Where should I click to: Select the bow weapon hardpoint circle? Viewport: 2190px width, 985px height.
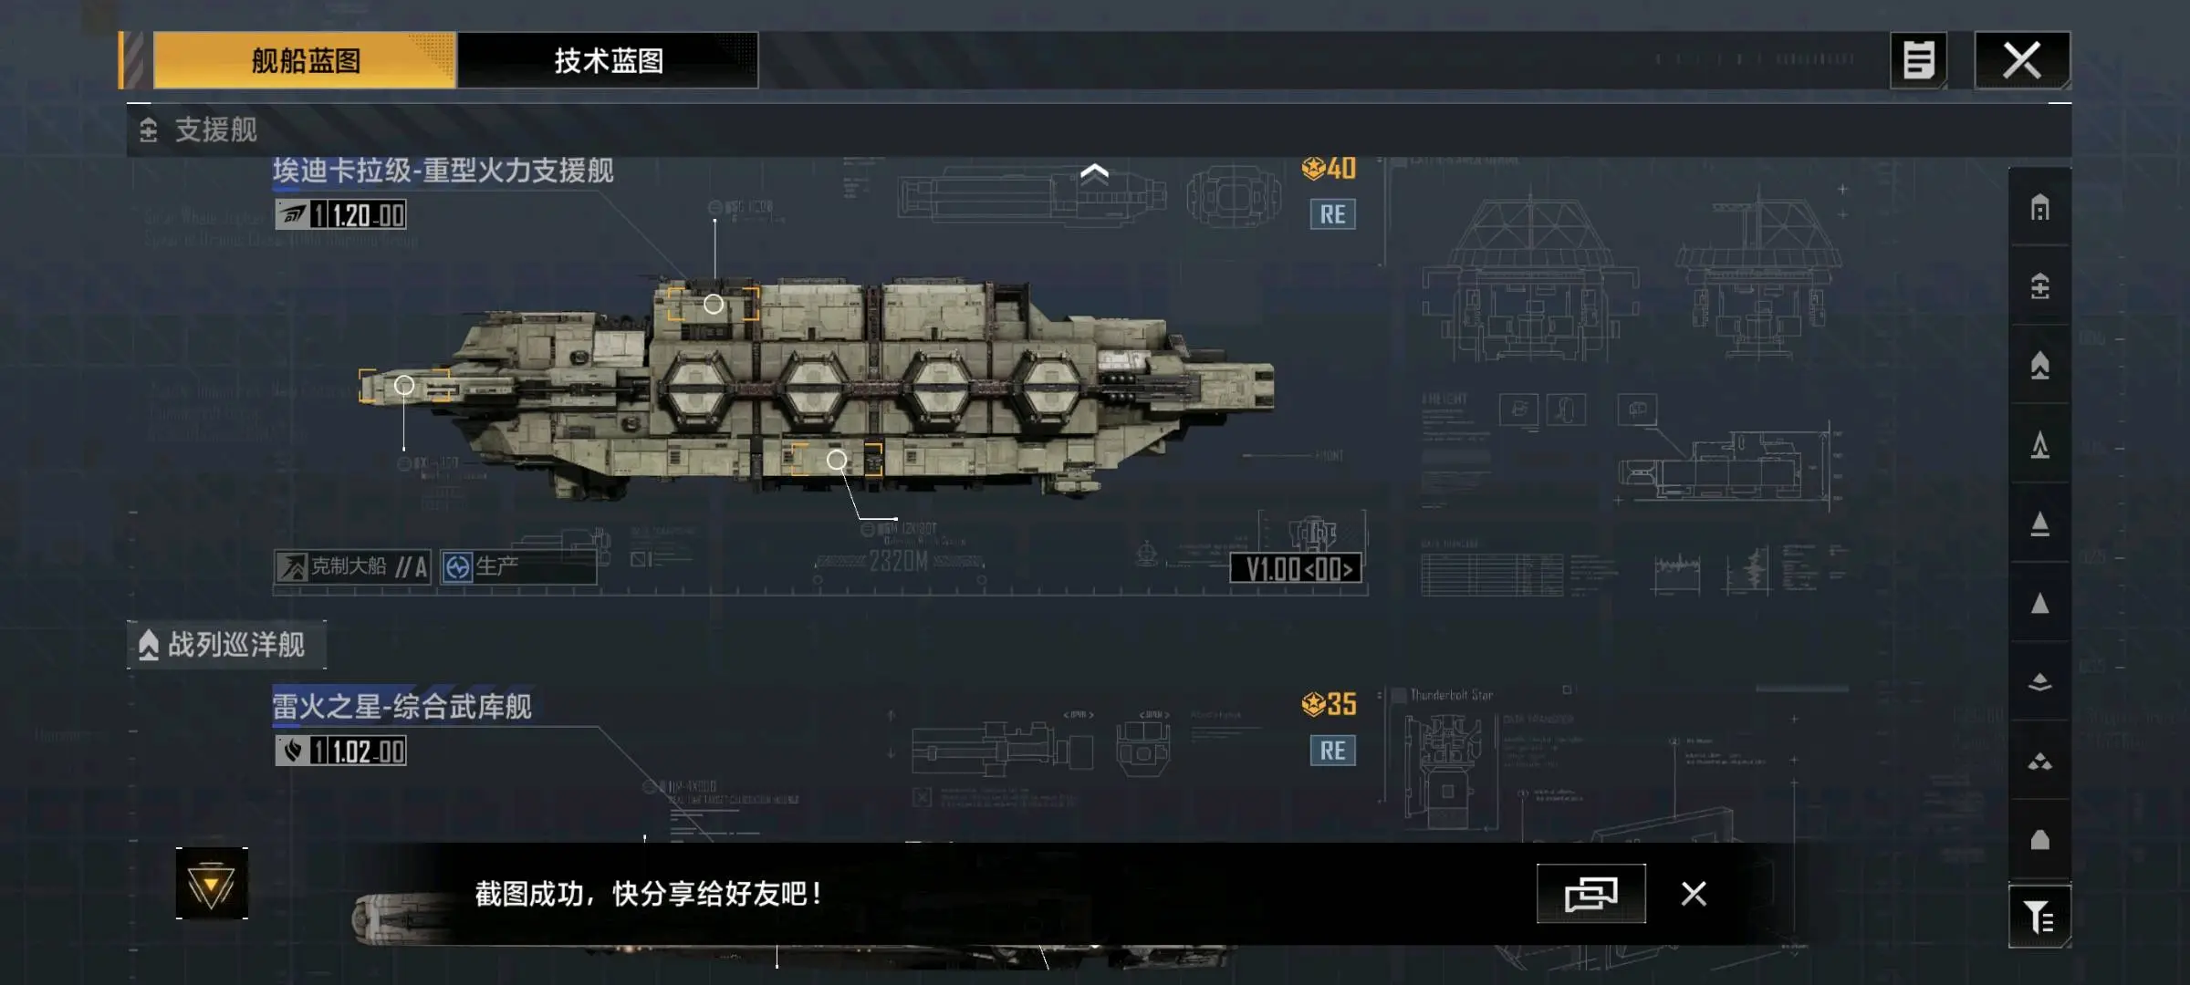coord(404,386)
